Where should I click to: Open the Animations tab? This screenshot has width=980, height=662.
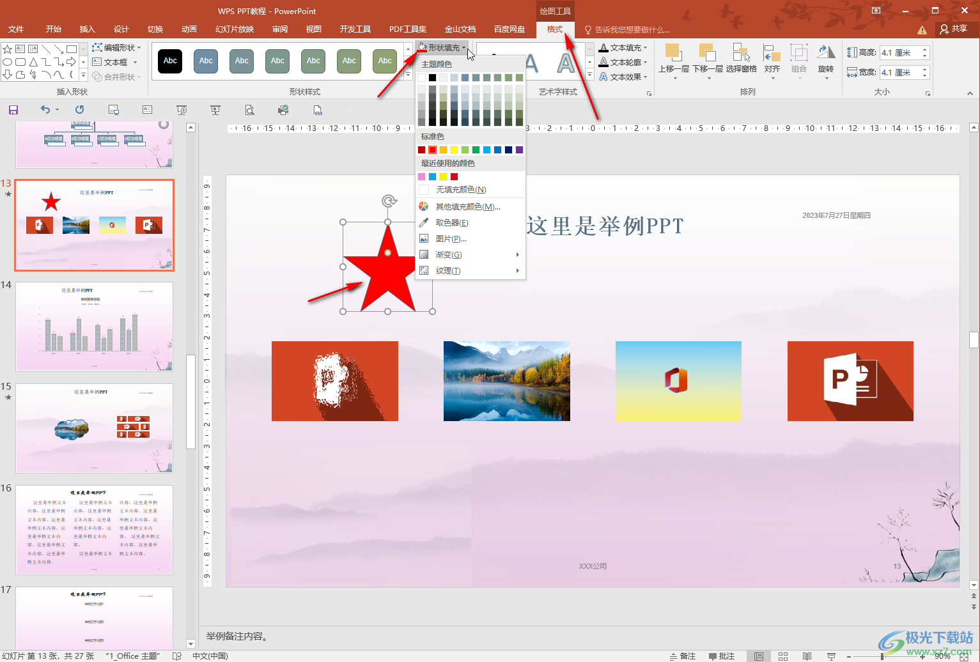point(189,29)
